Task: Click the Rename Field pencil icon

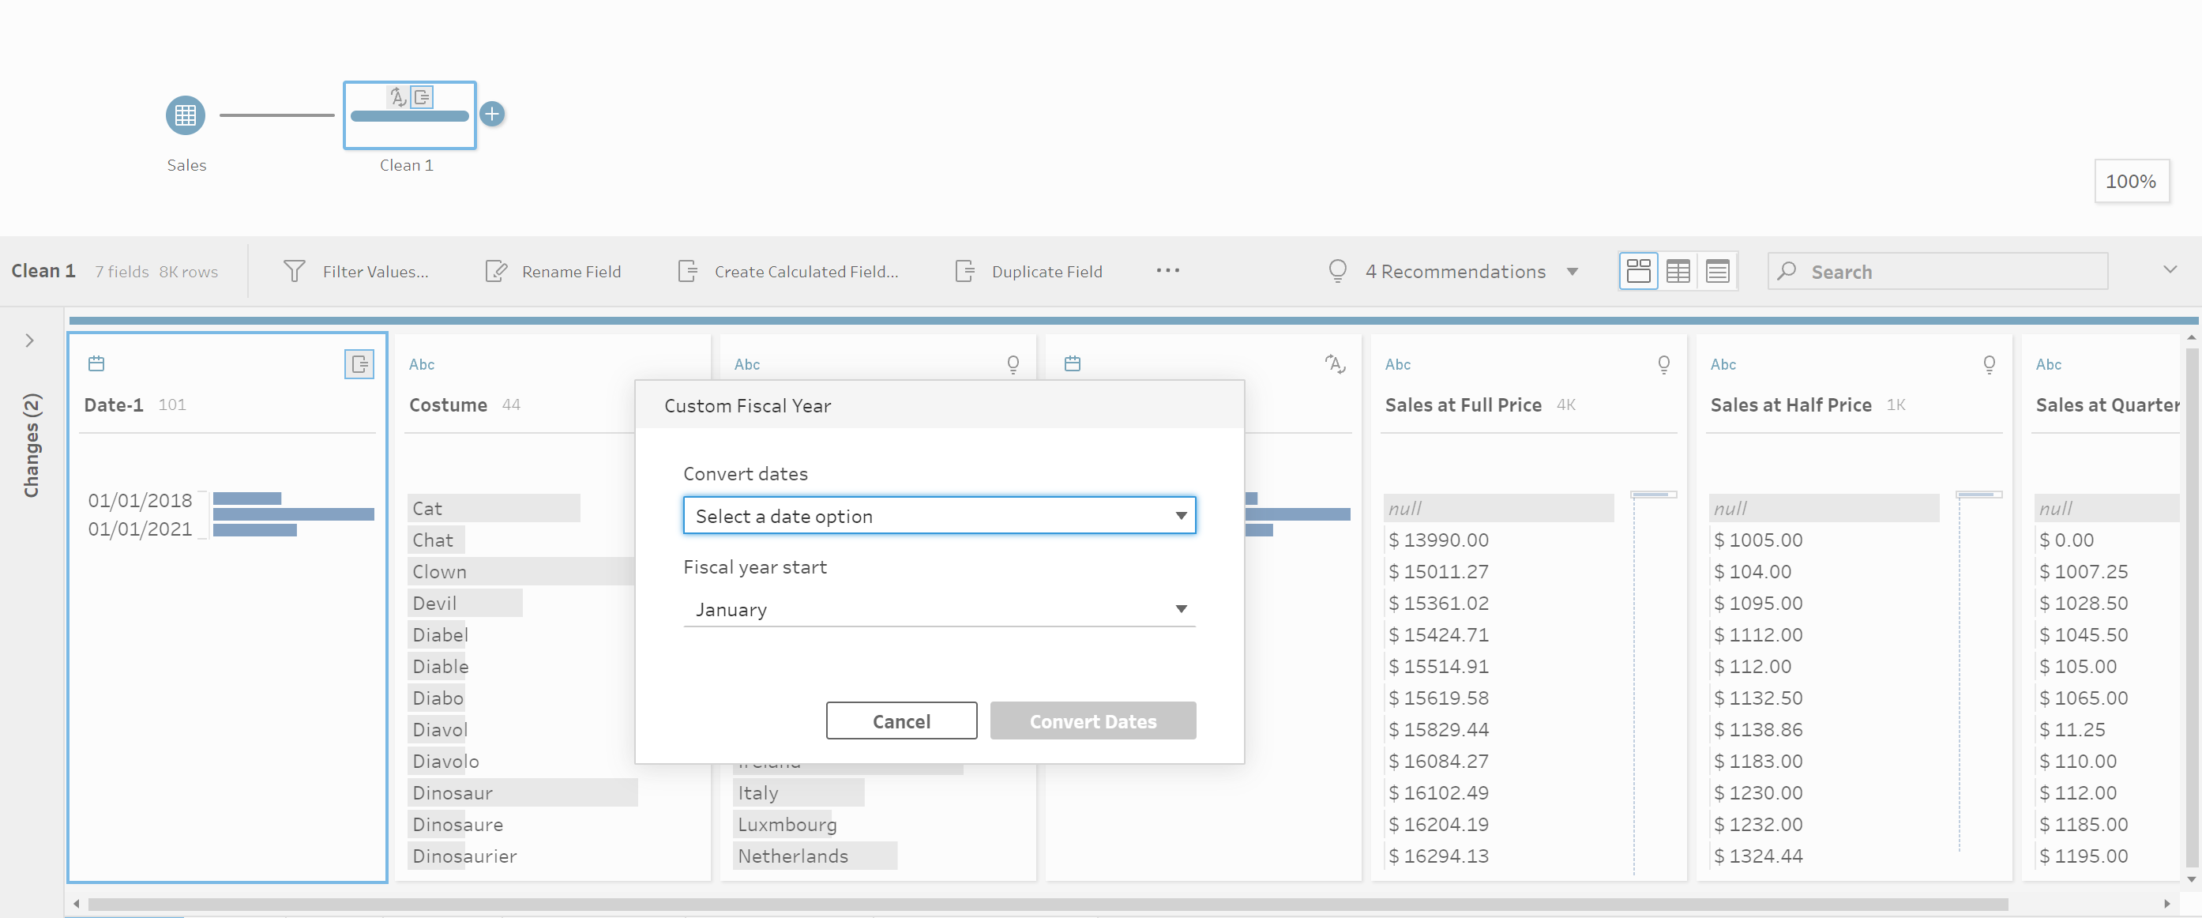Action: click(496, 272)
